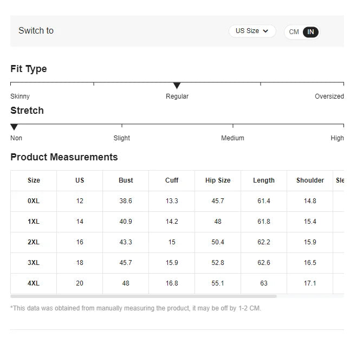Click the Hip Size column header

coord(218,180)
